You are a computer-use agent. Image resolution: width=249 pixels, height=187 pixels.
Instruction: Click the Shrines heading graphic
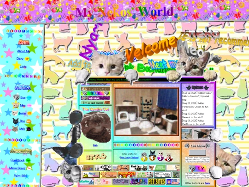click(x=23, y=87)
